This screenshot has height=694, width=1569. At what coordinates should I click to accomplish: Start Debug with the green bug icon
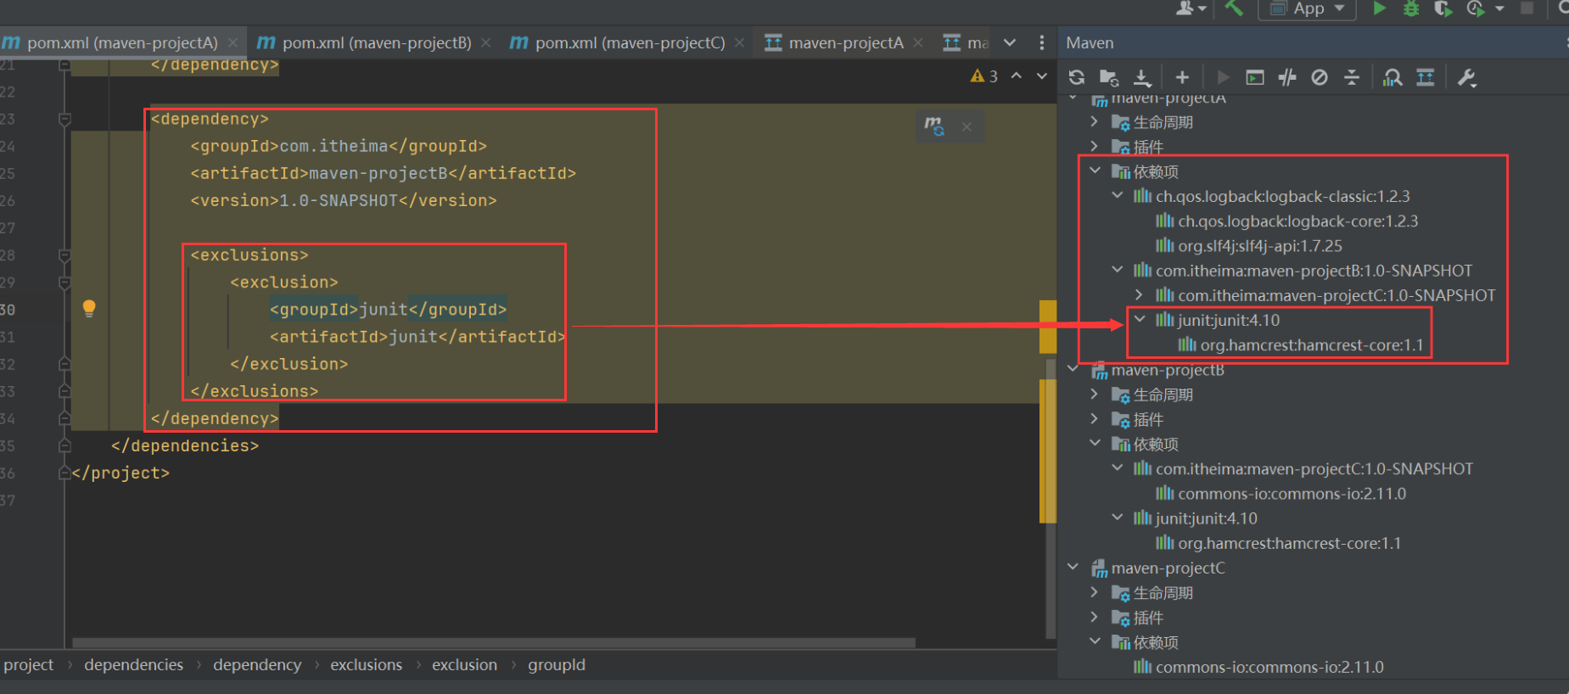pos(1411,8)
